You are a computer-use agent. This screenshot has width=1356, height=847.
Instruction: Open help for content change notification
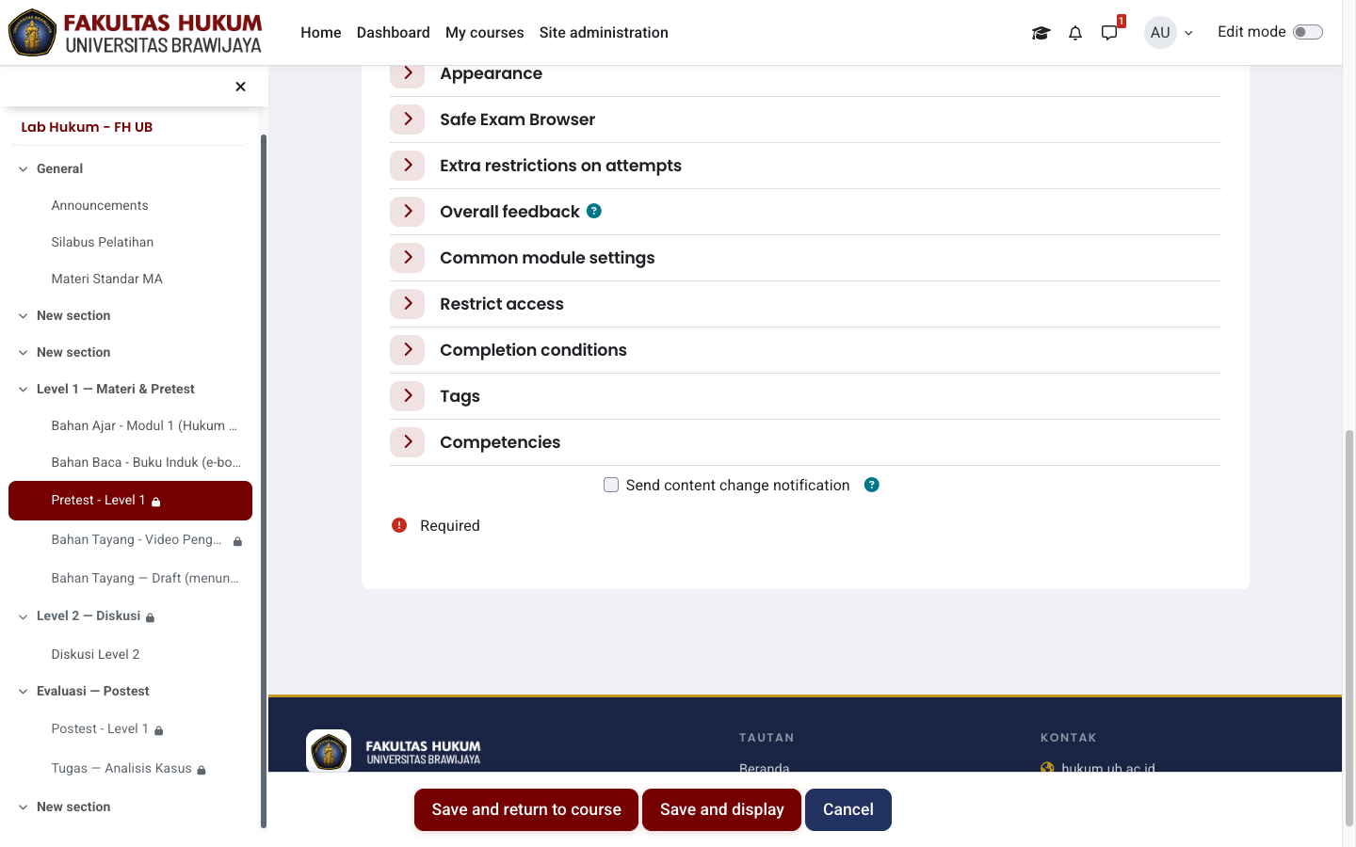(x=872, y=485)
